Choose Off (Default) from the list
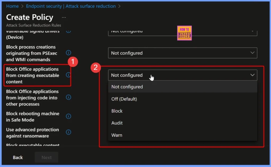The image size is (271, 167). [124, 99]
